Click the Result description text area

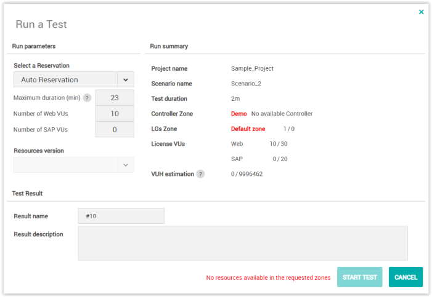[242, 243]
